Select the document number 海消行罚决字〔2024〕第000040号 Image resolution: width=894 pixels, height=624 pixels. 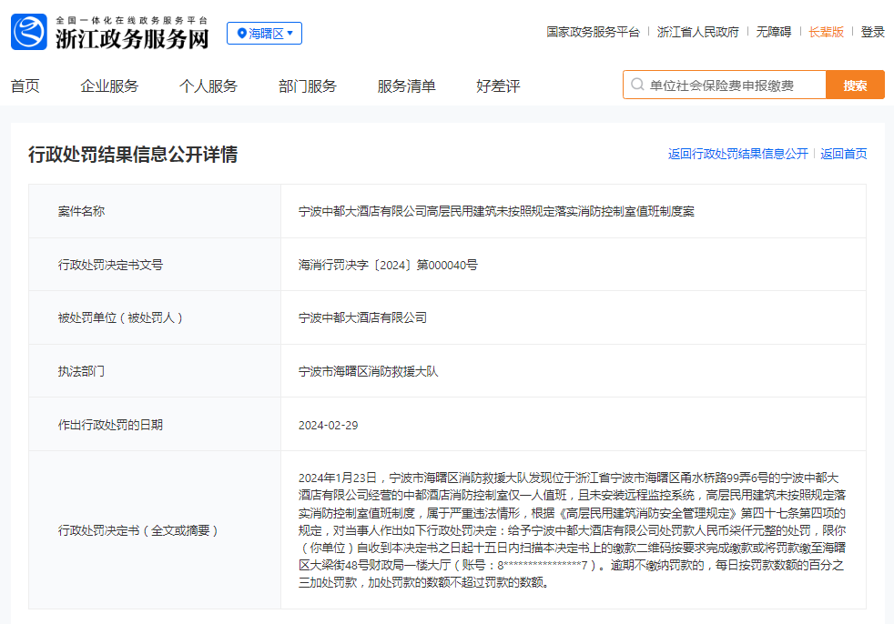pos(388,265)
